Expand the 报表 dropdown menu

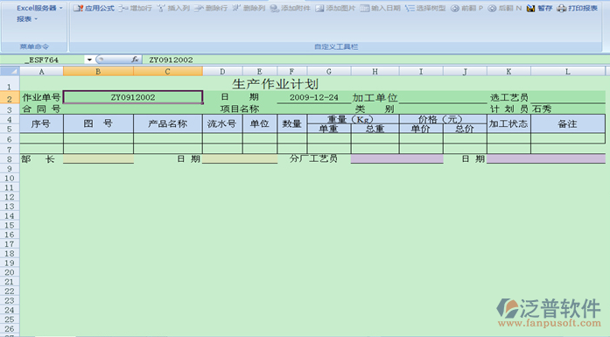(x=27, y=18)
